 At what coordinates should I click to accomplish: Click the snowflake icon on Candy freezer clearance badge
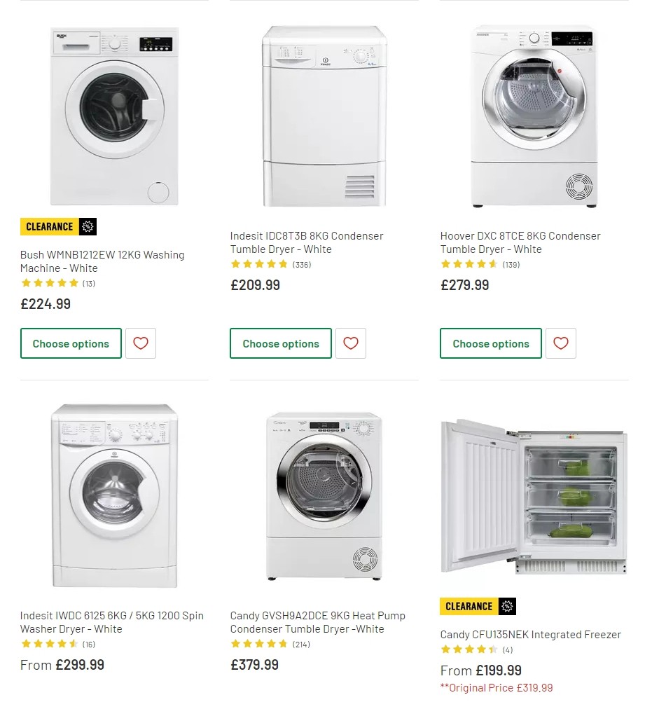pyautogui.click(x=508, y=606)
